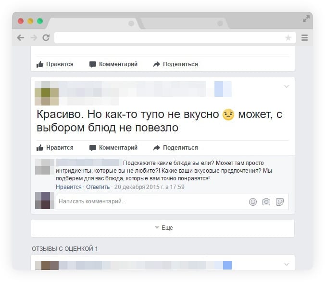Click Нравится under the Красиво review
The height and width of the screenshot is (282, 325).
pyautogui.click(x=55, y=148)
